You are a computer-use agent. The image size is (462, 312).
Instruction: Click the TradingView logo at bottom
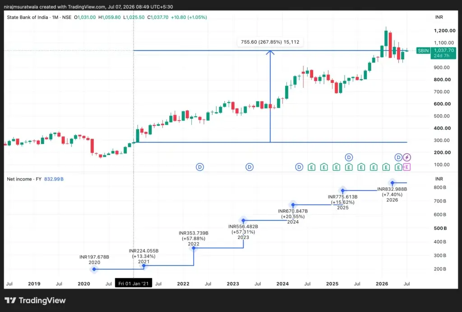(x=35, y=300)
